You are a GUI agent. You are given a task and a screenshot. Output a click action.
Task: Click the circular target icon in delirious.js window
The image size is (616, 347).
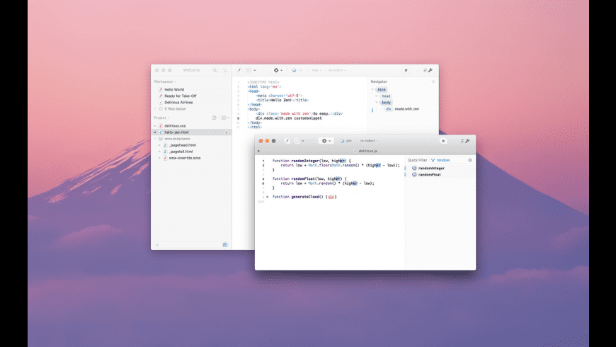297,141
